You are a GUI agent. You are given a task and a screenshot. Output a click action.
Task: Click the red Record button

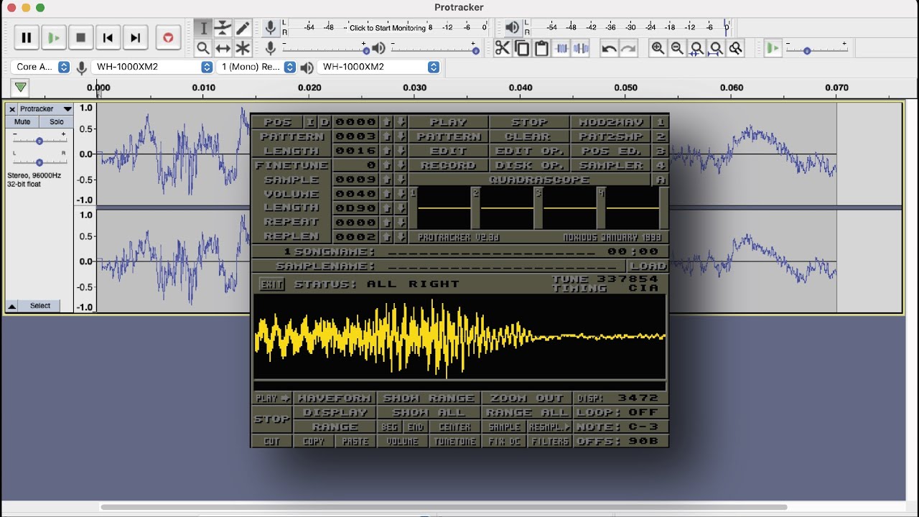point(168,38)
